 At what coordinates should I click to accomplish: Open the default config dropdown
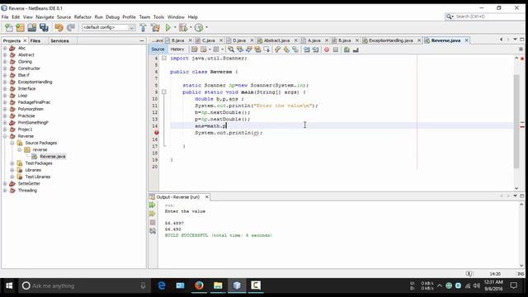click(109, 27)
